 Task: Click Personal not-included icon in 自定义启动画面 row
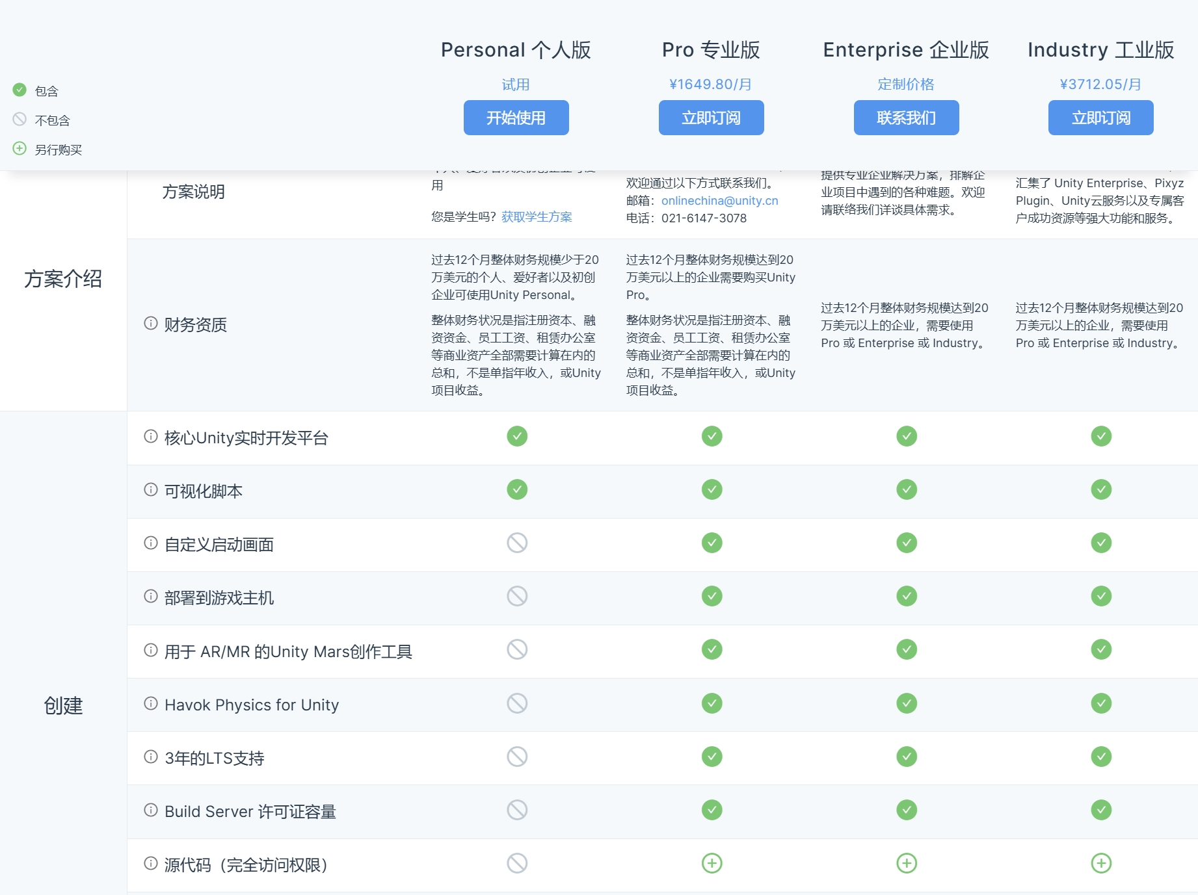click(517, 543)
